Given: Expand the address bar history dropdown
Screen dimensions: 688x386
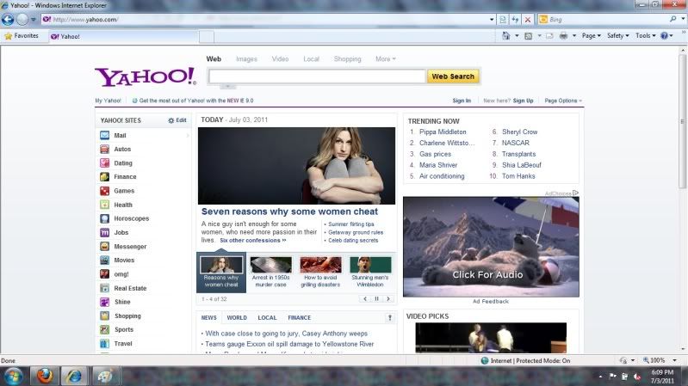Looking at the screenshot, I should click(x=492, y=19).
